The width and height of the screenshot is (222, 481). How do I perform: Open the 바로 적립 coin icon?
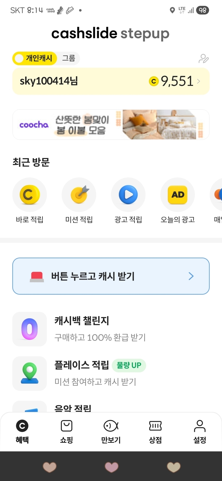30,195
